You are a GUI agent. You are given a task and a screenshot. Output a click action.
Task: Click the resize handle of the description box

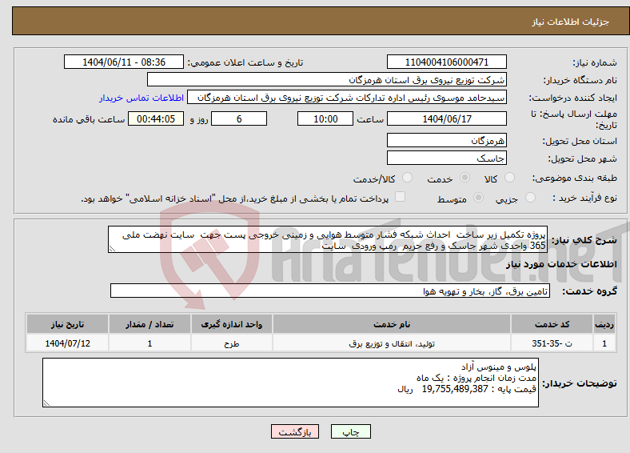[112, 249]
